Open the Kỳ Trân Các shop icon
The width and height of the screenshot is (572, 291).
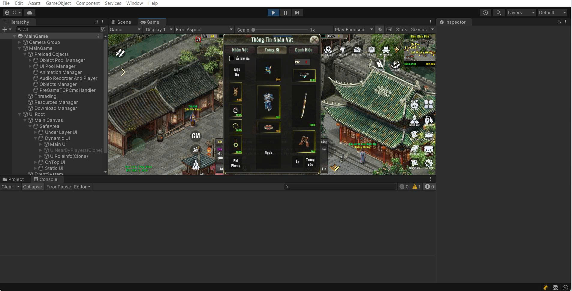[x=386, y=50]
